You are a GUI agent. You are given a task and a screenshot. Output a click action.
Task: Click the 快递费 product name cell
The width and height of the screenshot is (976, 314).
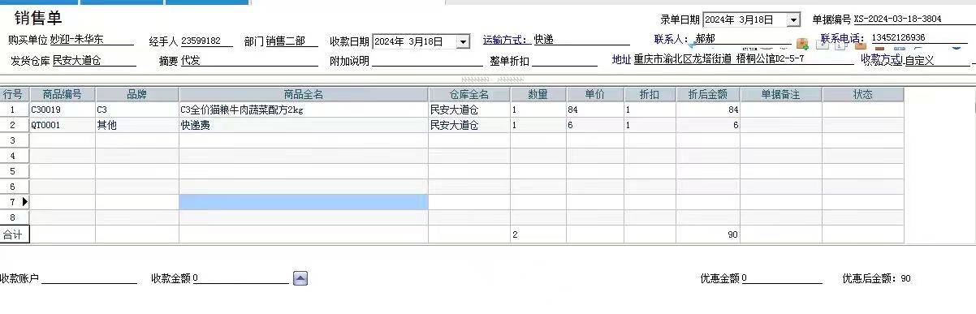pos(304,125)
